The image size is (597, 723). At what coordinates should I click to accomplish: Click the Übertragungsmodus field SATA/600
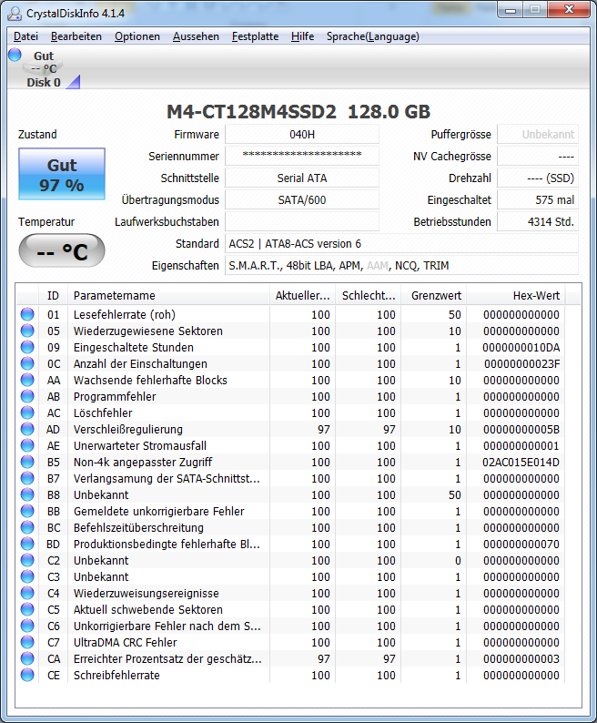coord(302,199)
